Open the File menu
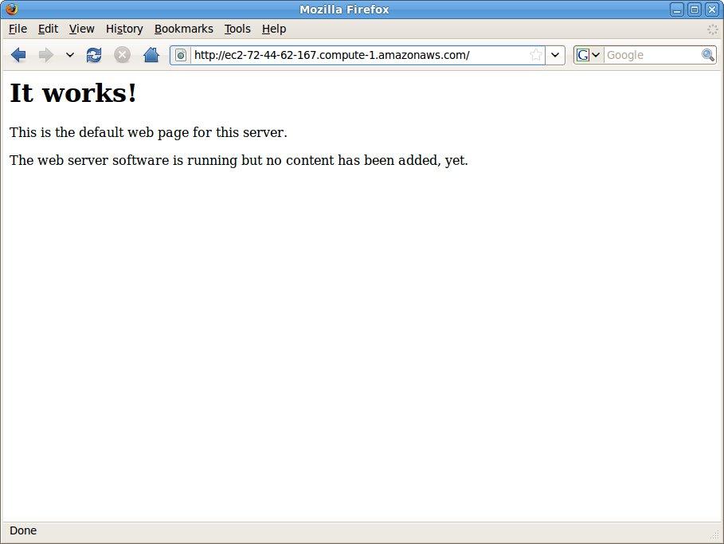 pyautogui.click(x=18, y=29)
